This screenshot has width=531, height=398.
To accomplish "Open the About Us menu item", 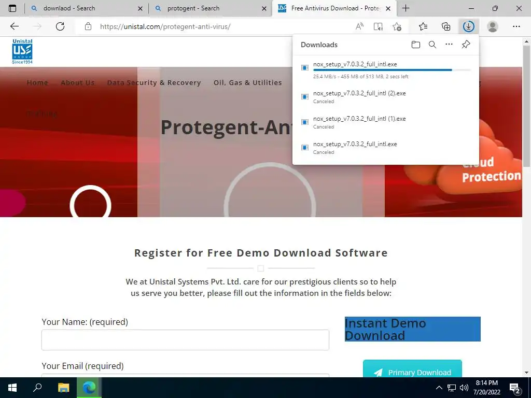I will (78, 82).
